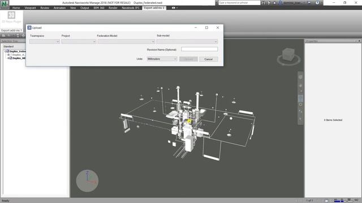The height and width of the screenshot is (203, 362).
Task: Open the Units Millimeters dropdown
Action: tap(162, 59)
